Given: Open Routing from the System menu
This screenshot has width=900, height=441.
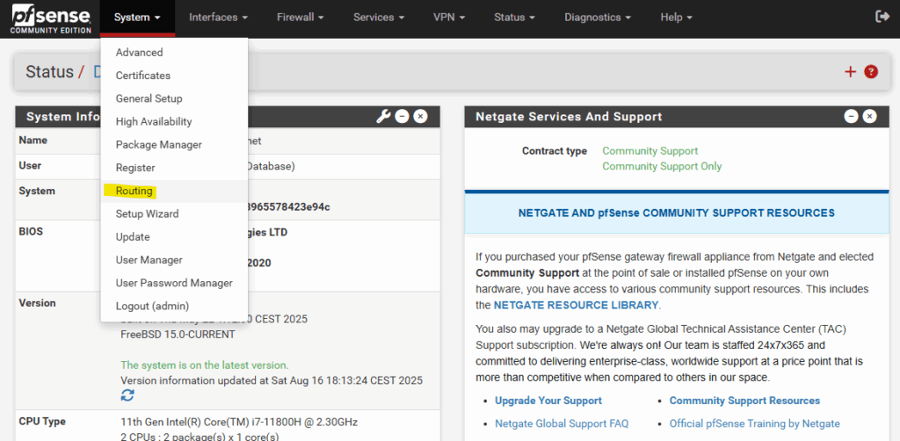Looking at the screenshot, I should [x=175, y=191].
